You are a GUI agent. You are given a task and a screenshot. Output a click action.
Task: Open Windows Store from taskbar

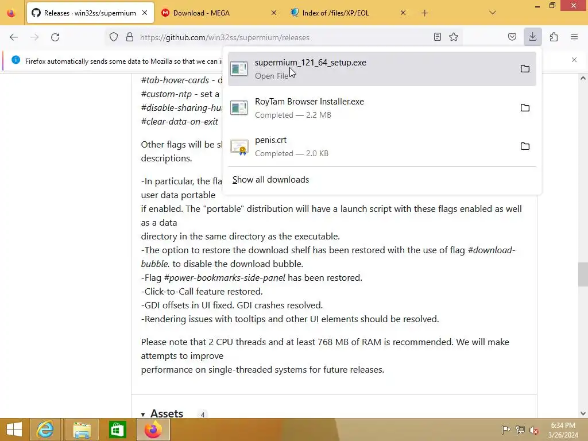pyautogui.click(x=117, y=430)
